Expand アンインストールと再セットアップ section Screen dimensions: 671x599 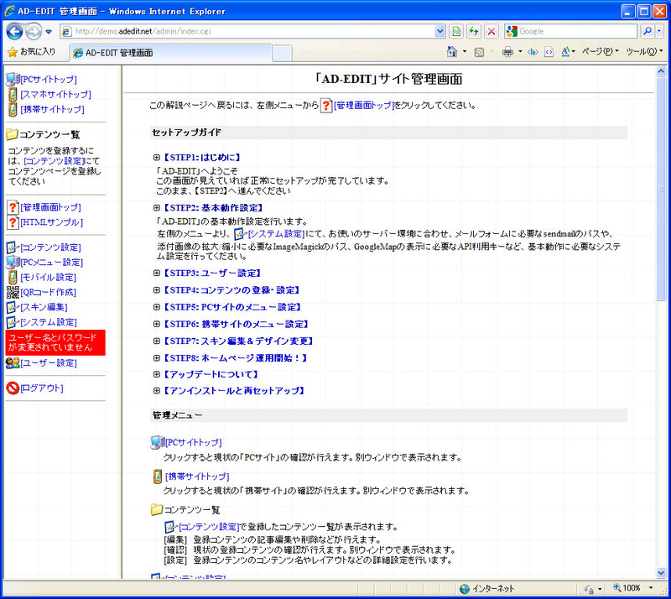(157, 391)
